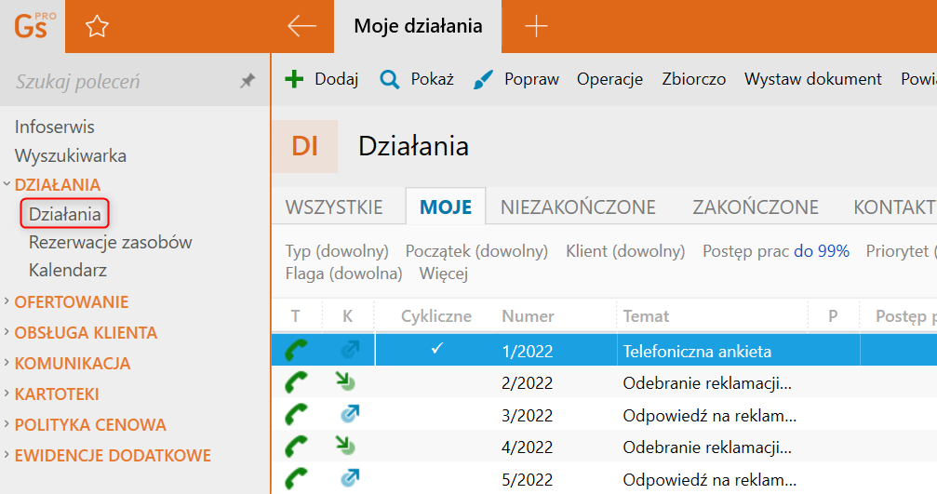Image resolution: width=937 pixels, height=494 pixels.
Task: Click Wystaw dokument in the toolbar
Action: click(x=812, y=79)
